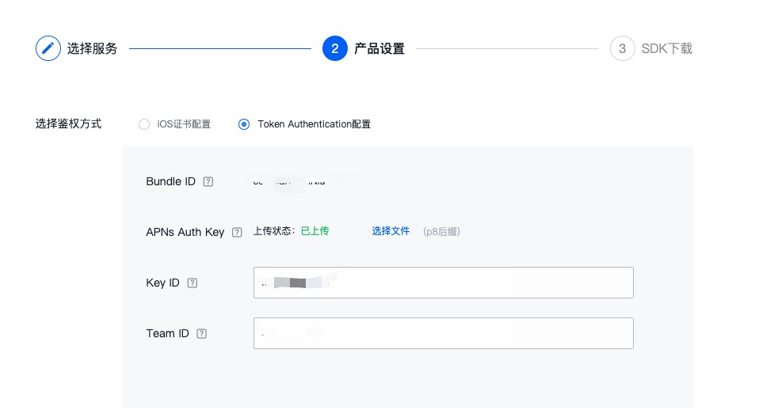Viewport: 770px width, 418px height.
Task: Jump to the SDK下载 step
Action: click(666, 48)
